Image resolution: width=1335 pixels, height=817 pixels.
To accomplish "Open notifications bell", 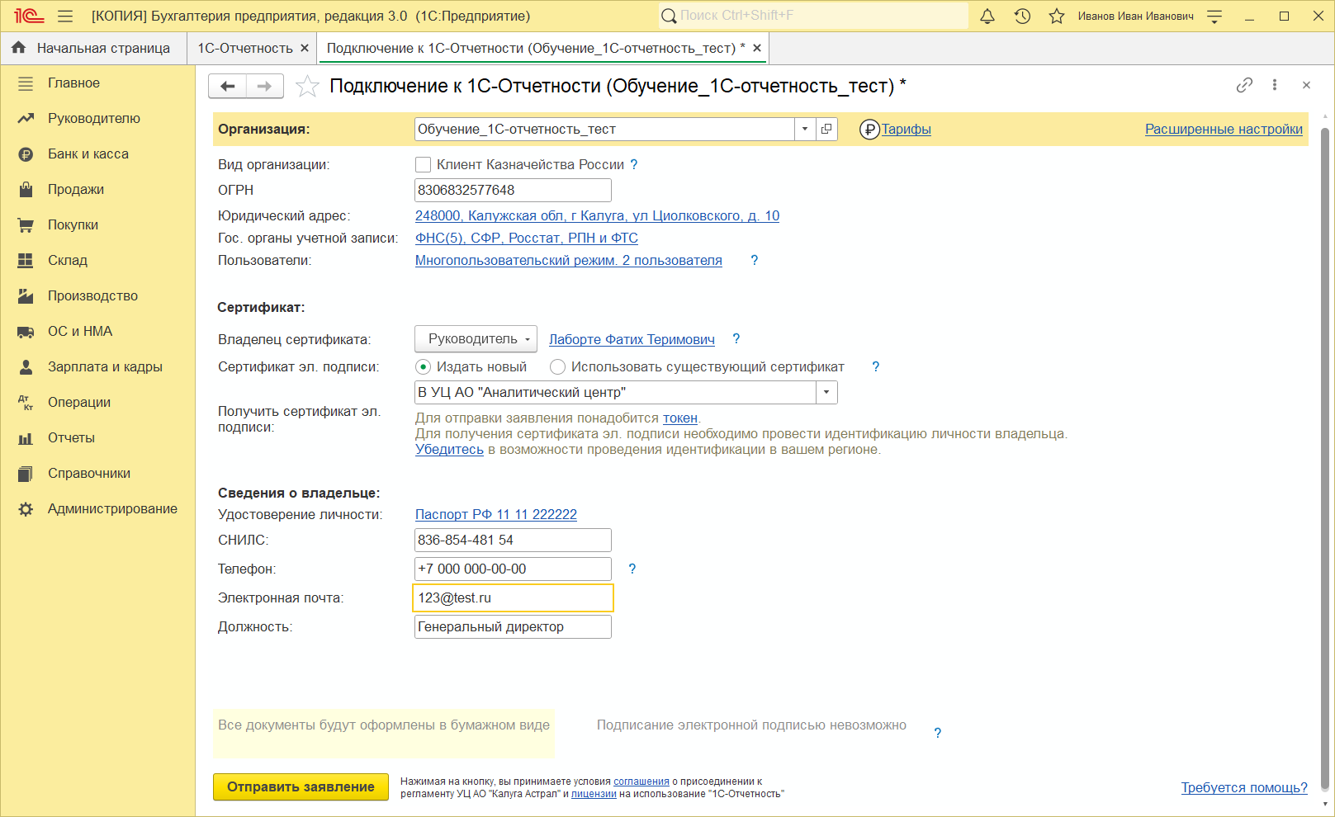I will [x=987, y=16].
